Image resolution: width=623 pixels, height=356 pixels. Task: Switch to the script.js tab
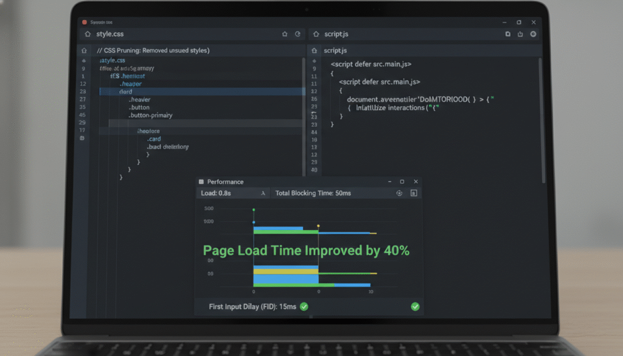click(335, 35)
